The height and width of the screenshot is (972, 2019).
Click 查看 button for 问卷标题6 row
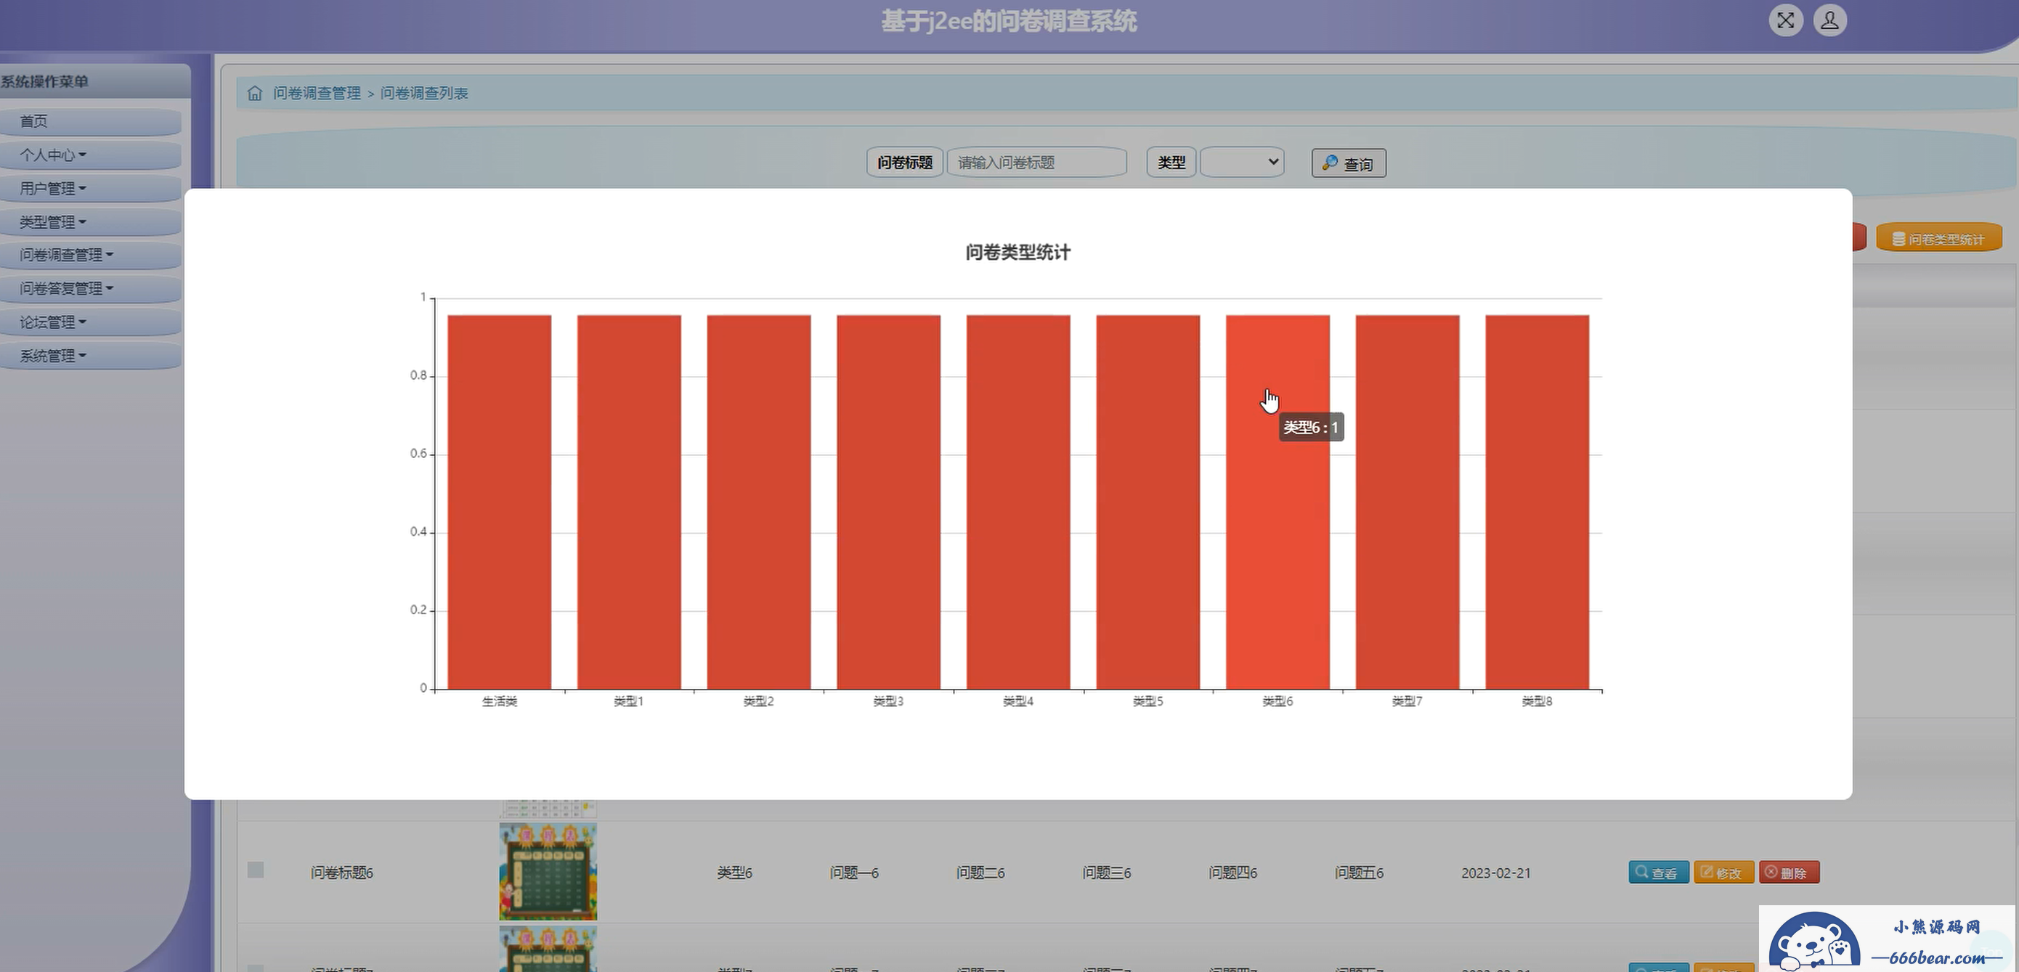tap(1659, 873)
